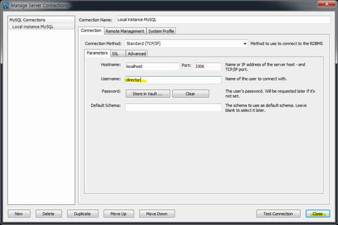The image size is (338, 225).
Task: Close the Manage Server Connections window
Action: coord(326,4)
